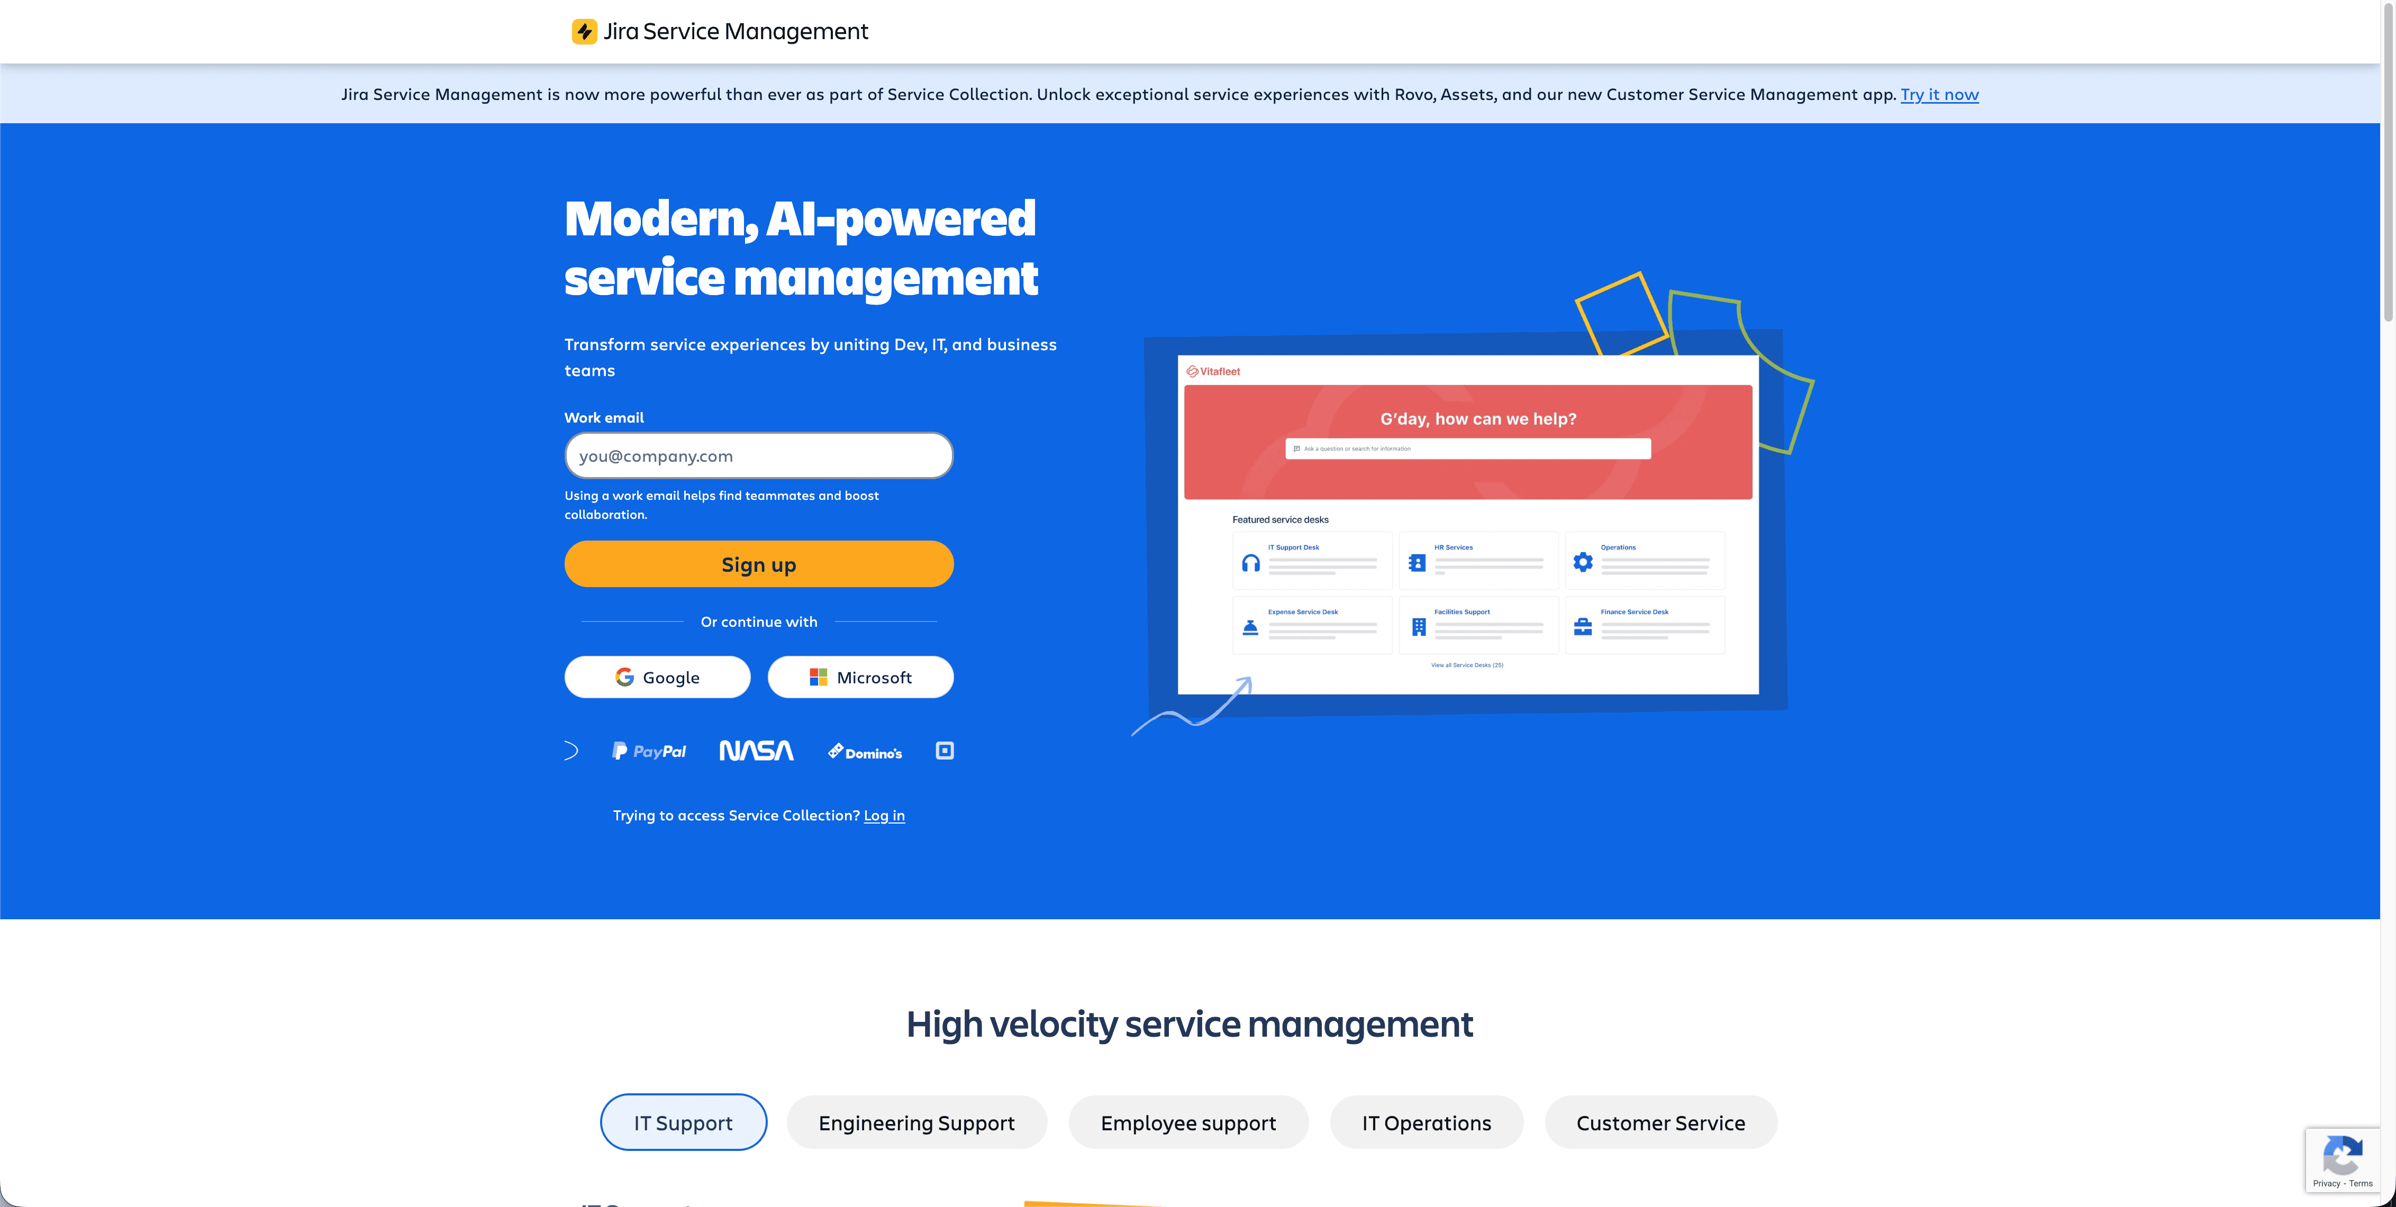2396x1207 pixels.
Task: Open the Customer Service tab
Action: coord(1660,1122)
